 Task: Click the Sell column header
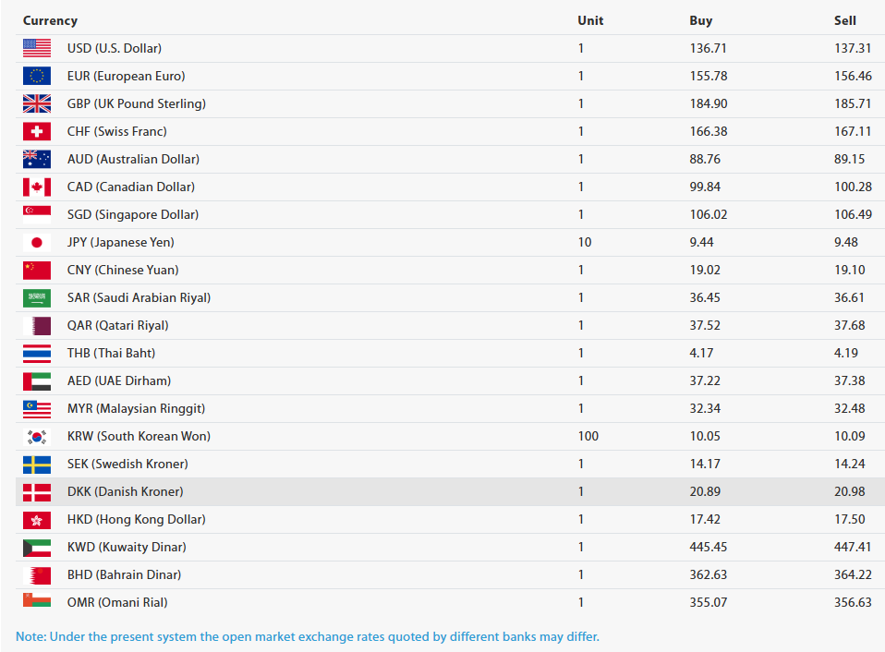click(x=845, y=20)
